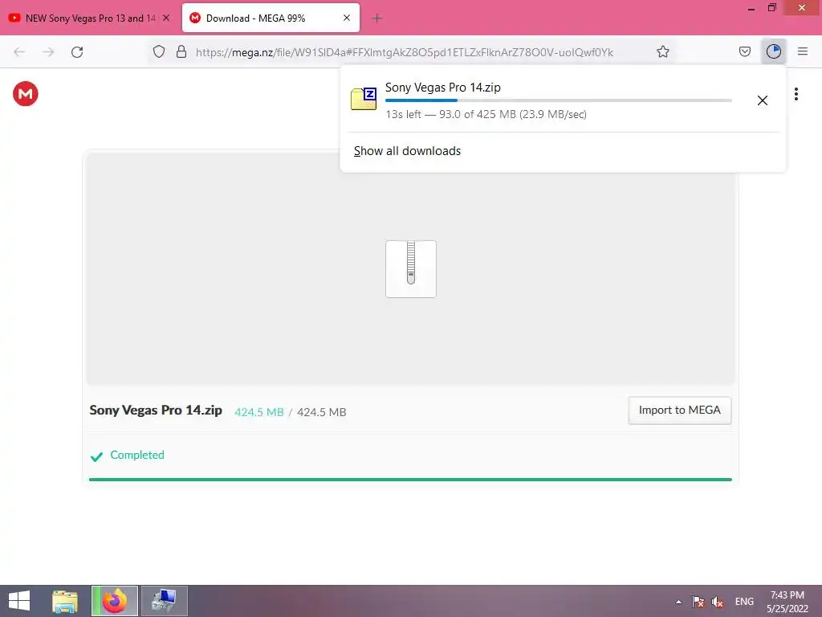The width and height of the screenshot is (822, 617).
Task: Click the 13s left download status text
Action: 486,114
